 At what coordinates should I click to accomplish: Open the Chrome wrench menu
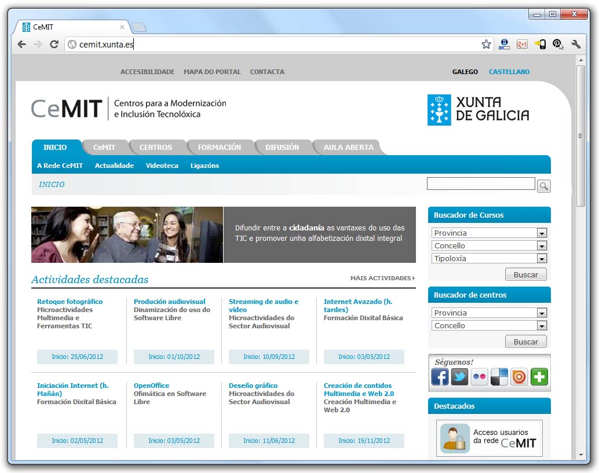[576, 44]
